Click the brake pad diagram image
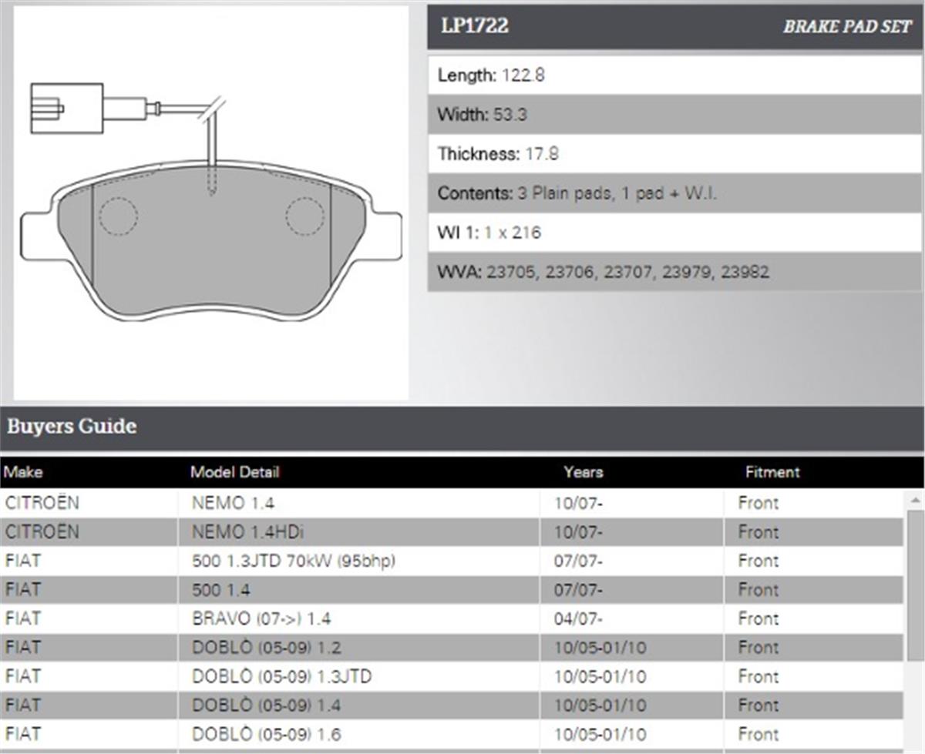 pos(211,203)
